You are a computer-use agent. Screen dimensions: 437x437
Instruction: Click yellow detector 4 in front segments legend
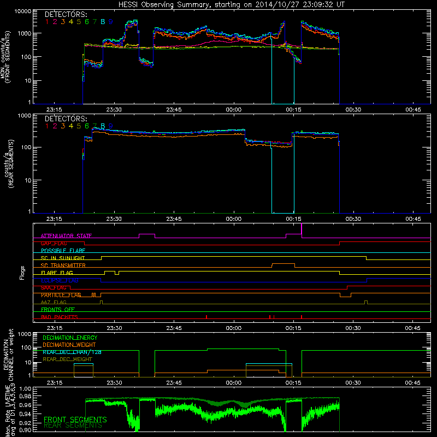[x=71, y=22]
